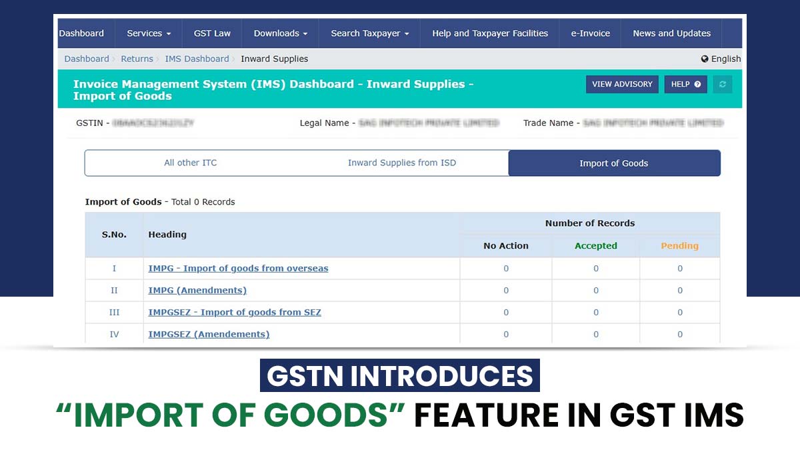This screenshot has height=450, width=800.
Task: Open IMPG - Import of goods from overseas
Action: (x=238, y=268)
